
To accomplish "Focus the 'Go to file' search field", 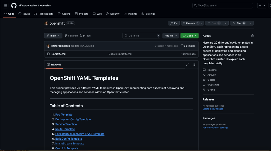I will [142, 36].
